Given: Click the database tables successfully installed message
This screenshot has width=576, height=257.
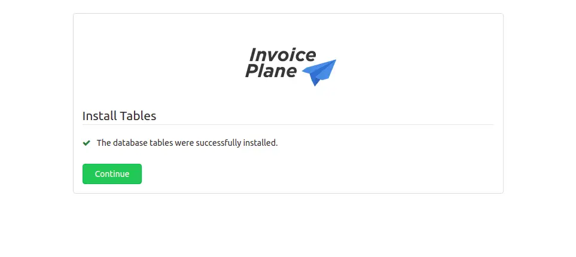Looking at the screenshot, I should [x=187, y=143].
